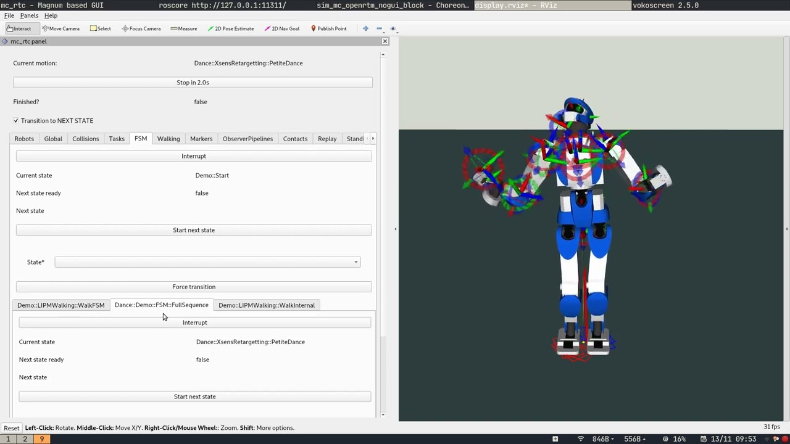Click the panel scrollbar down arrow
The height and width of the screenshot is (444, 790).
[x=383, y=414]
